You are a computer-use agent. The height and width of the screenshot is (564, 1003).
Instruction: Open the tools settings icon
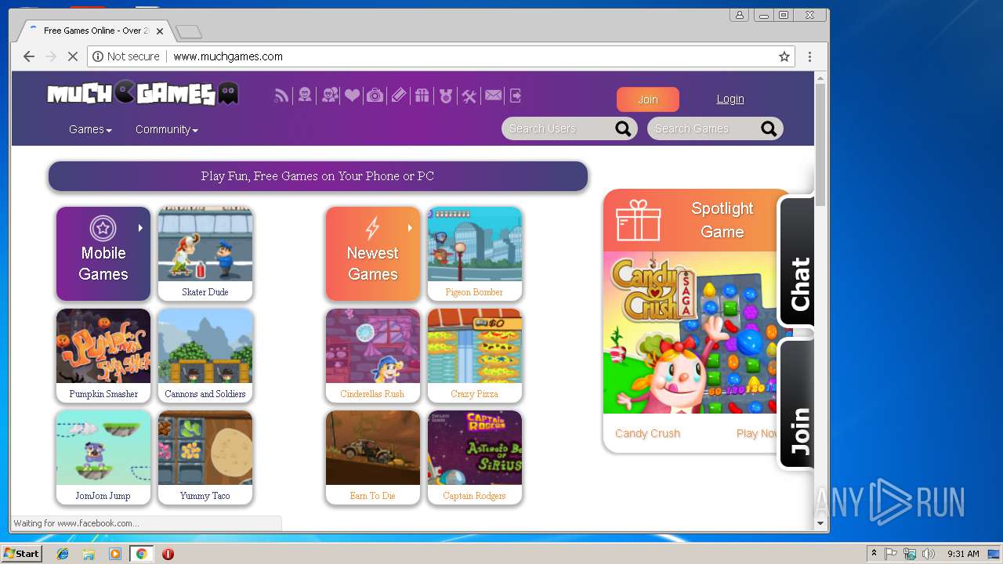[469, 96]
